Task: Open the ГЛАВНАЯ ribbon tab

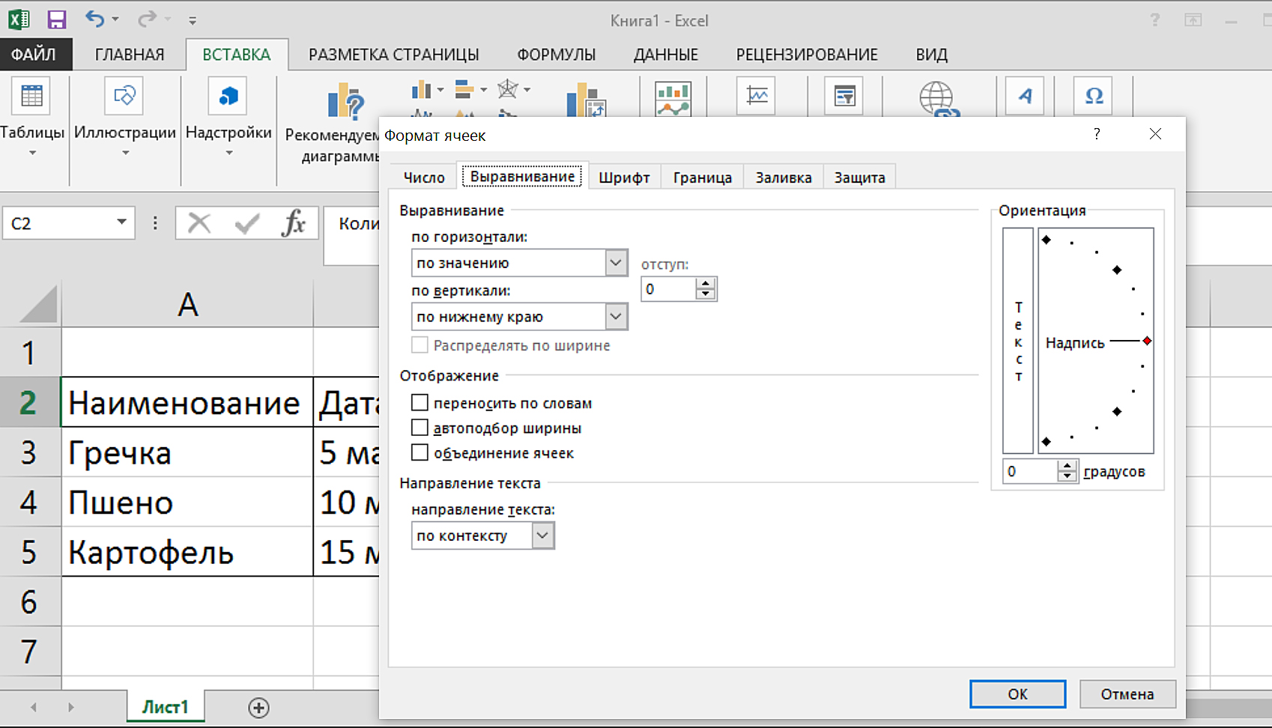Action: (130, 54)
